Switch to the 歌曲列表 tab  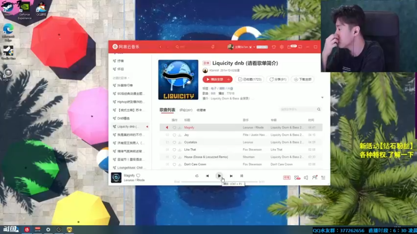pyautogui.click(x=167, y=110)
